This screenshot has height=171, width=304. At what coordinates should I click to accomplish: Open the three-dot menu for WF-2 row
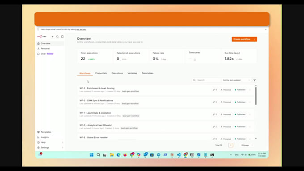click(250, 90)
